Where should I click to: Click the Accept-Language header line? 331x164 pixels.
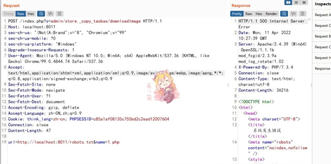pyautogui.click(x=45, y=113)
